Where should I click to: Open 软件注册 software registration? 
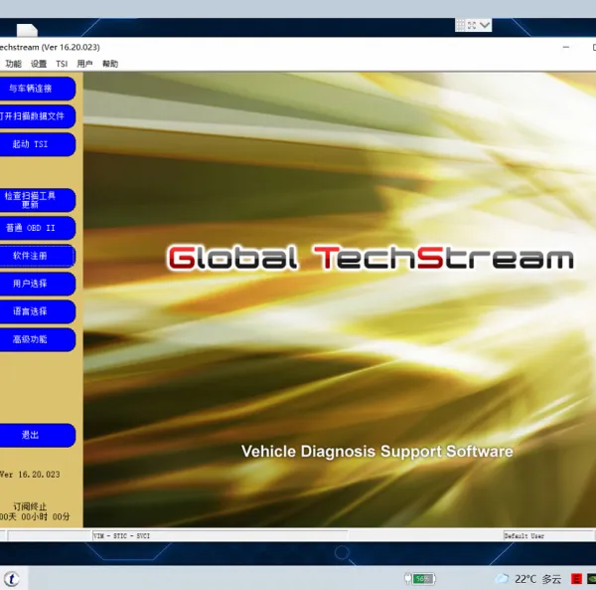[37, 256]
